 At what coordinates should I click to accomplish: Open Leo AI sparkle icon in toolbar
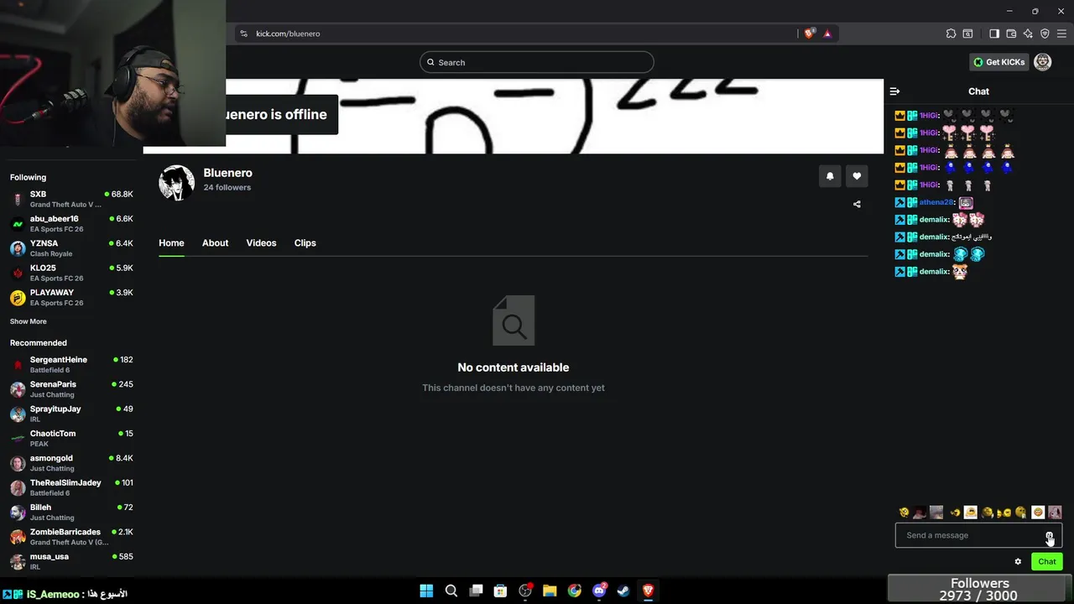[1028, 34]
